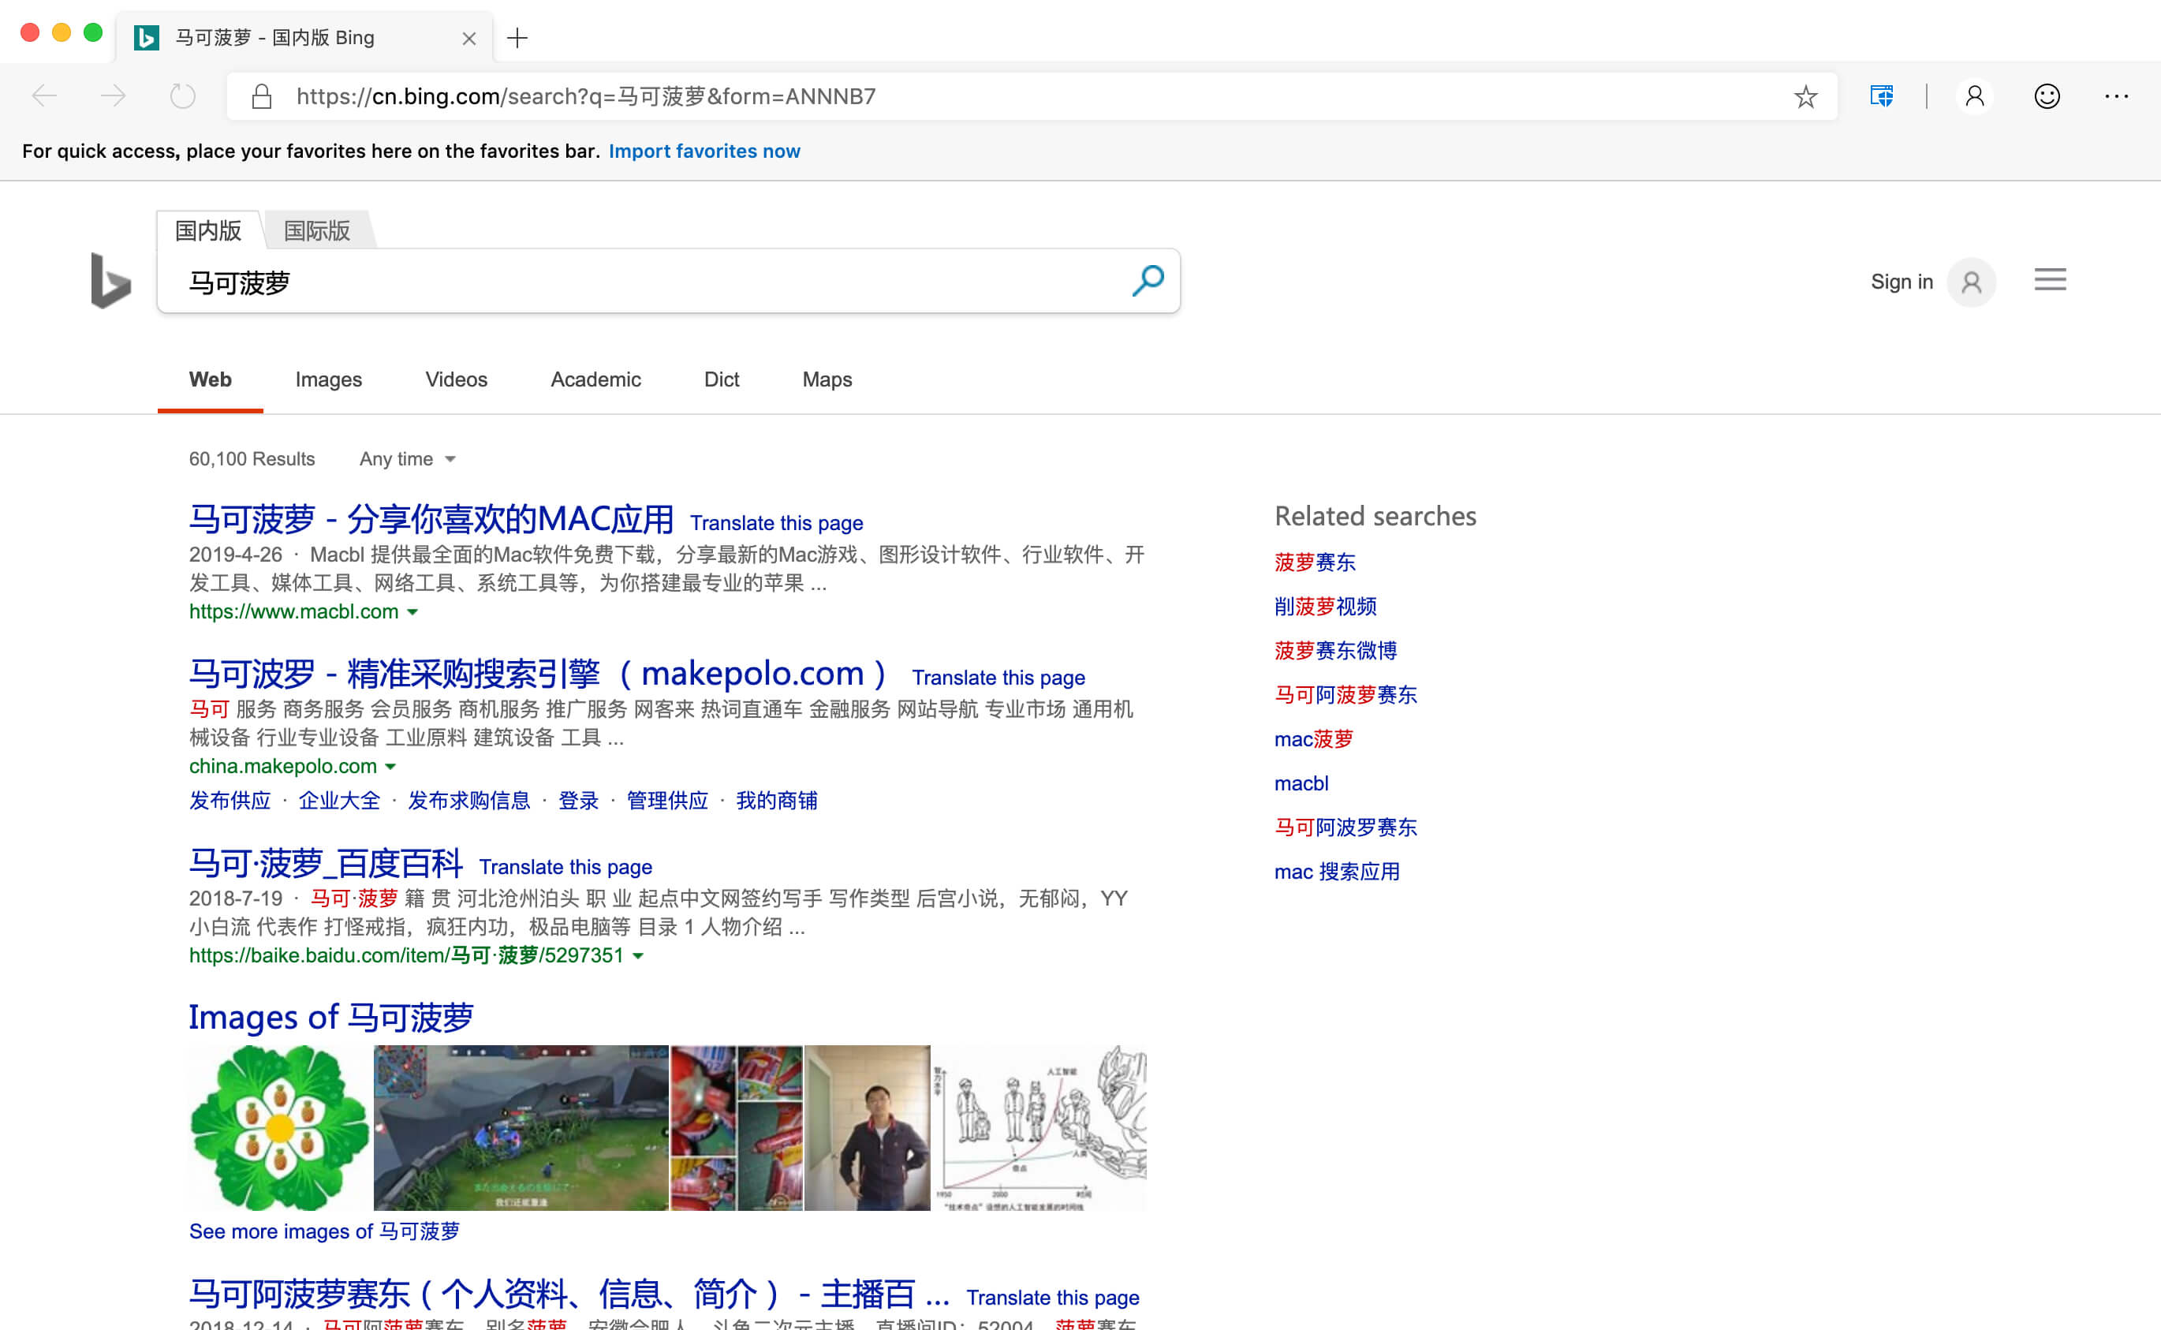Open the man in jacket thumbnail
Image resolution: width=2161 pixels, height=1330 pixels.
click(867, 1128)
